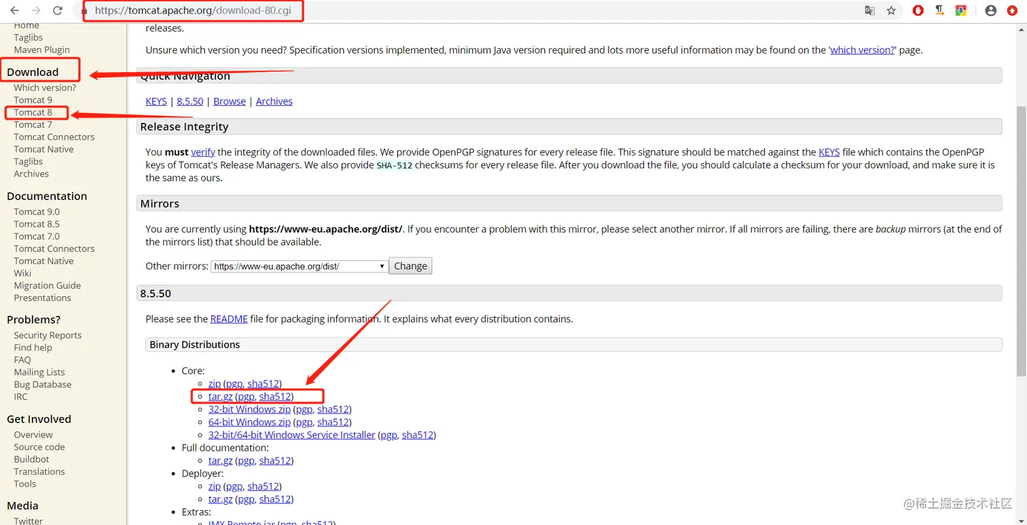
Task: Open Security Reports in the sidebar
Action: click(x=48, y=336)
